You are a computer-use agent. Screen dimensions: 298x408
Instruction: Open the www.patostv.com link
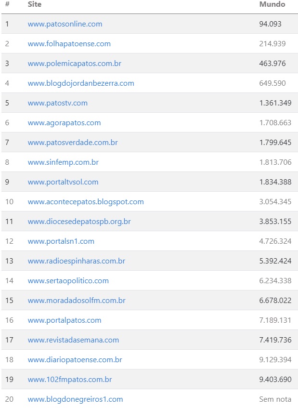click(58, 103)
